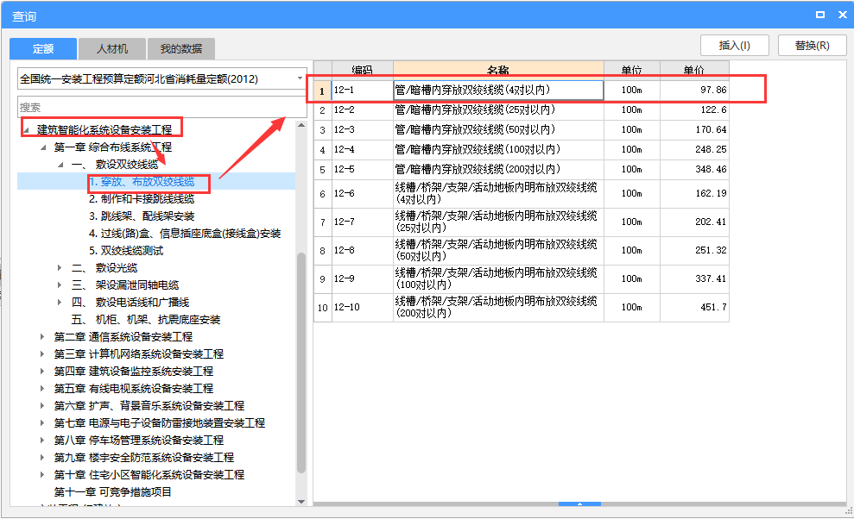This screenshot has width=854, height=519.
Task: Switch to the 人材机 tab
Action: [111, 48]
